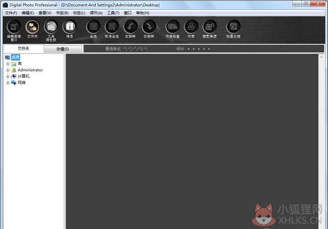Open the 查看(V) menu
Viewport: 328px width, 229px height.
tap(45, 13)
